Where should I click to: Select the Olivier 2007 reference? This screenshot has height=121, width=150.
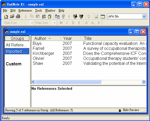(x=88, y=58)
